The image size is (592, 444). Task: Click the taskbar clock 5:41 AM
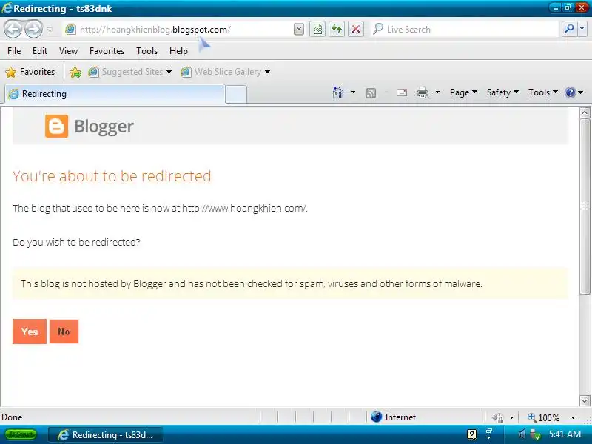565,434
